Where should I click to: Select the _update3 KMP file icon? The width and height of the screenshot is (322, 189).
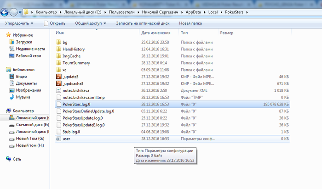pos(59,77)
